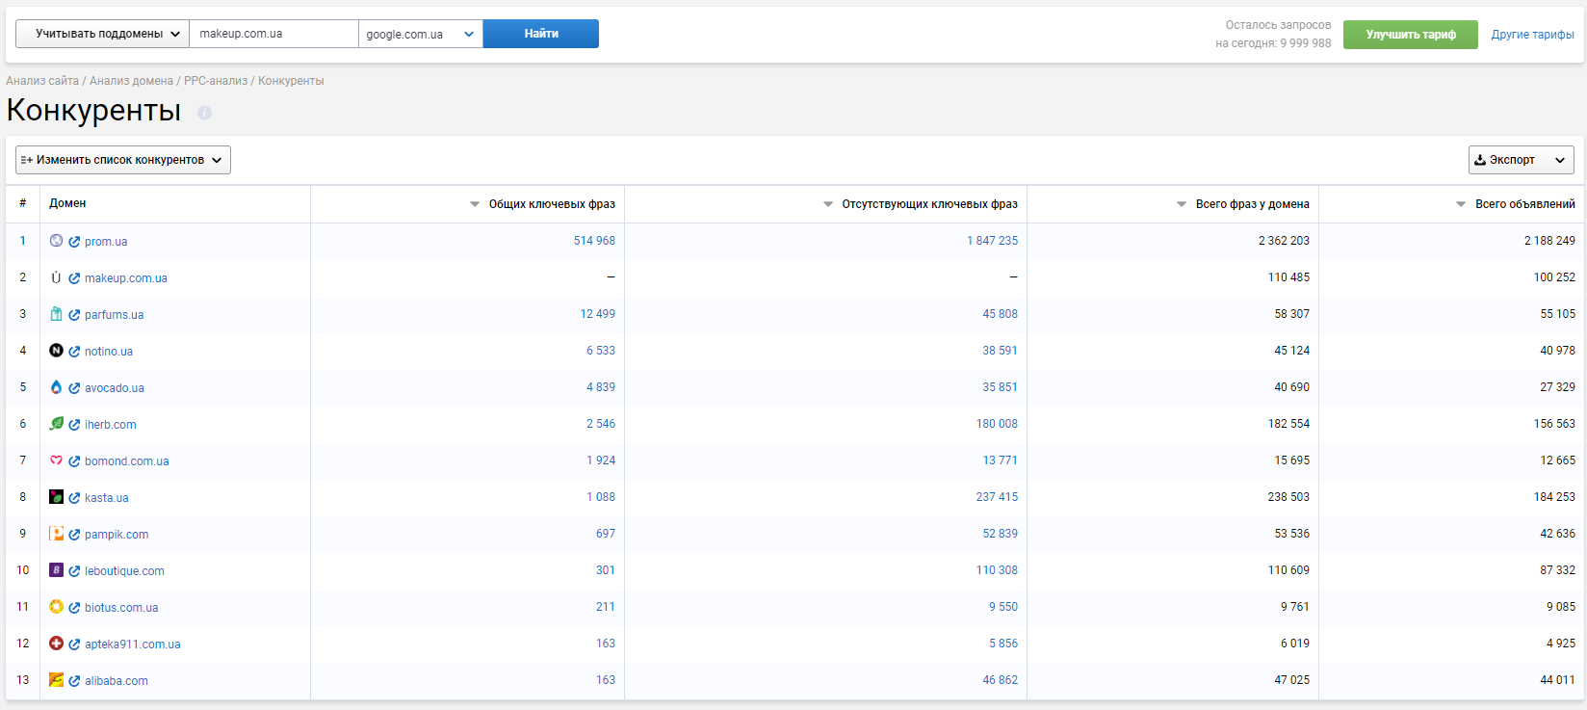Go to Анализ домена breadcrumb
Image resolution: width=1587 pixels, height=710 pixels.
[131, 81]
